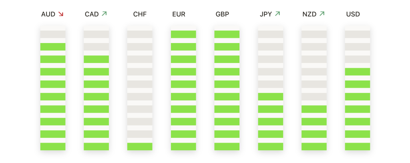Click the green up arrow beside CAD
The width and height of the screenshot is (410, 163).
point(105,14)
